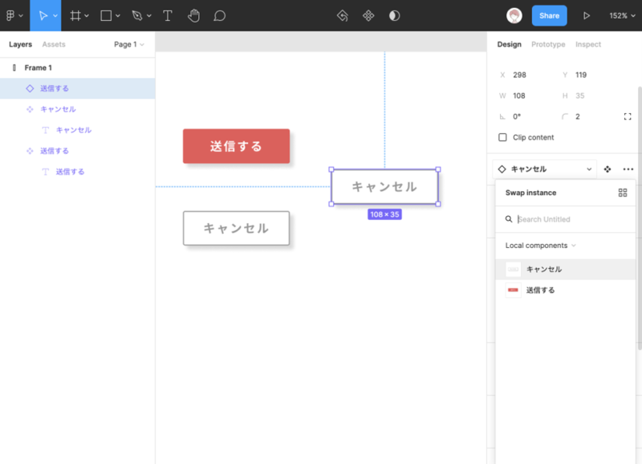The image size is (642, 464).
Task: Toggle the Clip content checkbox
Action: click(x=503, y=137)
